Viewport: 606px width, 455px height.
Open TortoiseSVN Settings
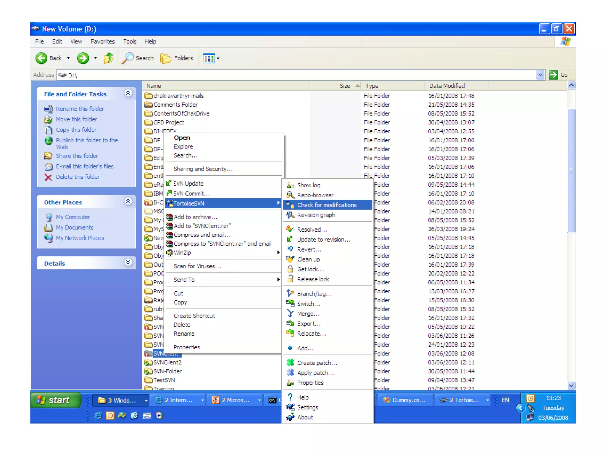click(x=307, y=407)
